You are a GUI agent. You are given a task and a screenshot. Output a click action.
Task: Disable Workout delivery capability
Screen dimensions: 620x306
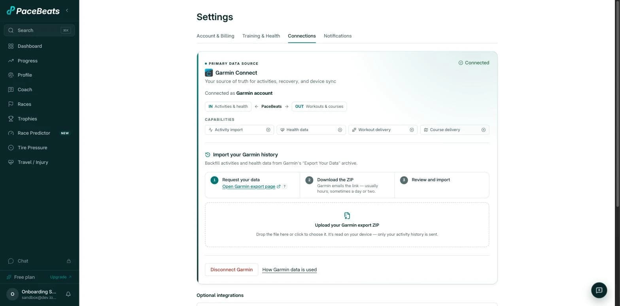coord(412,130)
